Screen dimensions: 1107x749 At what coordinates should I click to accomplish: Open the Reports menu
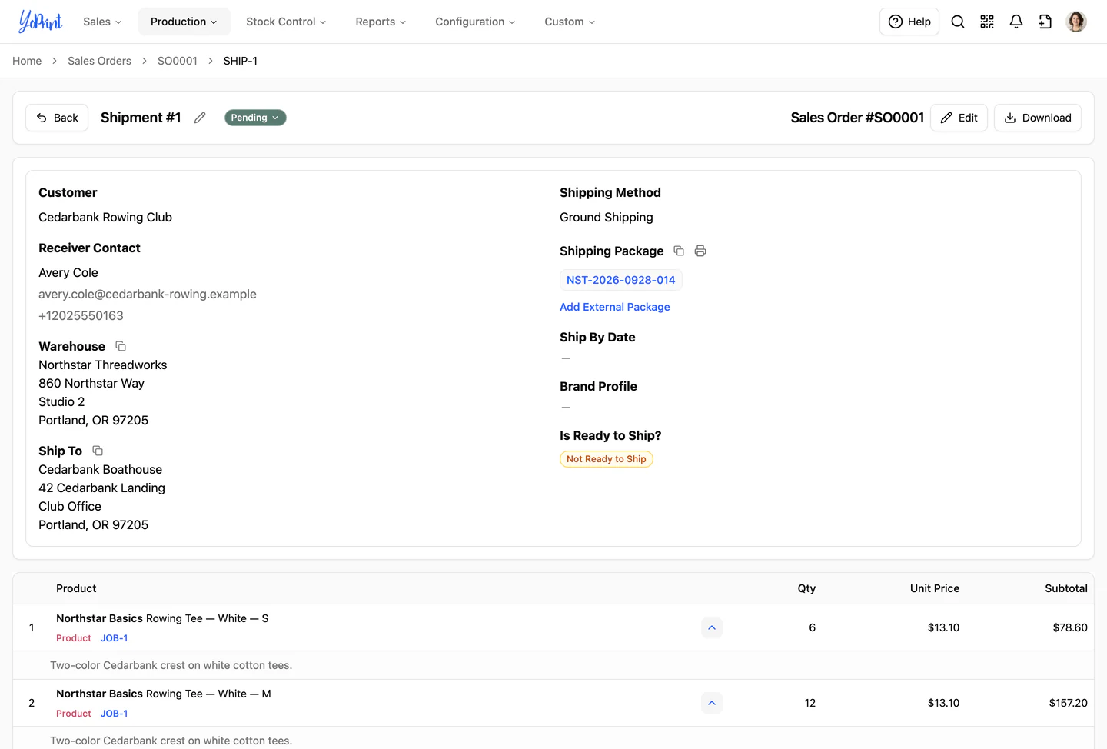pyautogui.click(x=381, y=22)
